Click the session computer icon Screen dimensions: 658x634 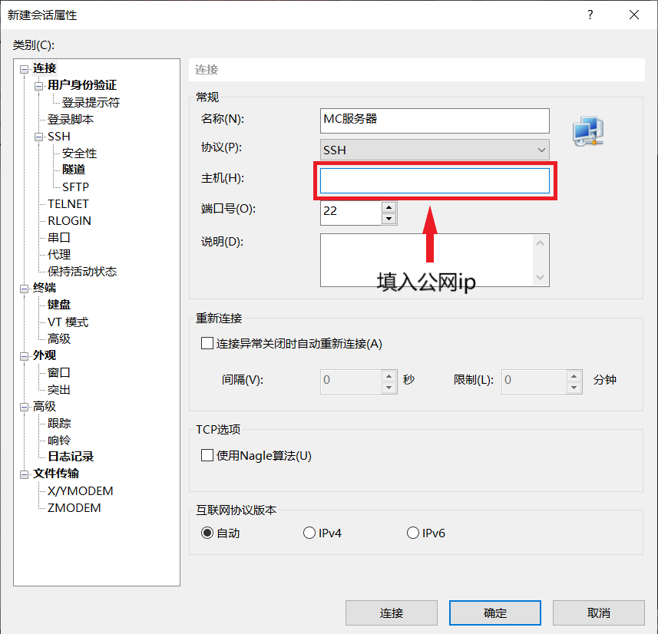(x=588, y=131)
